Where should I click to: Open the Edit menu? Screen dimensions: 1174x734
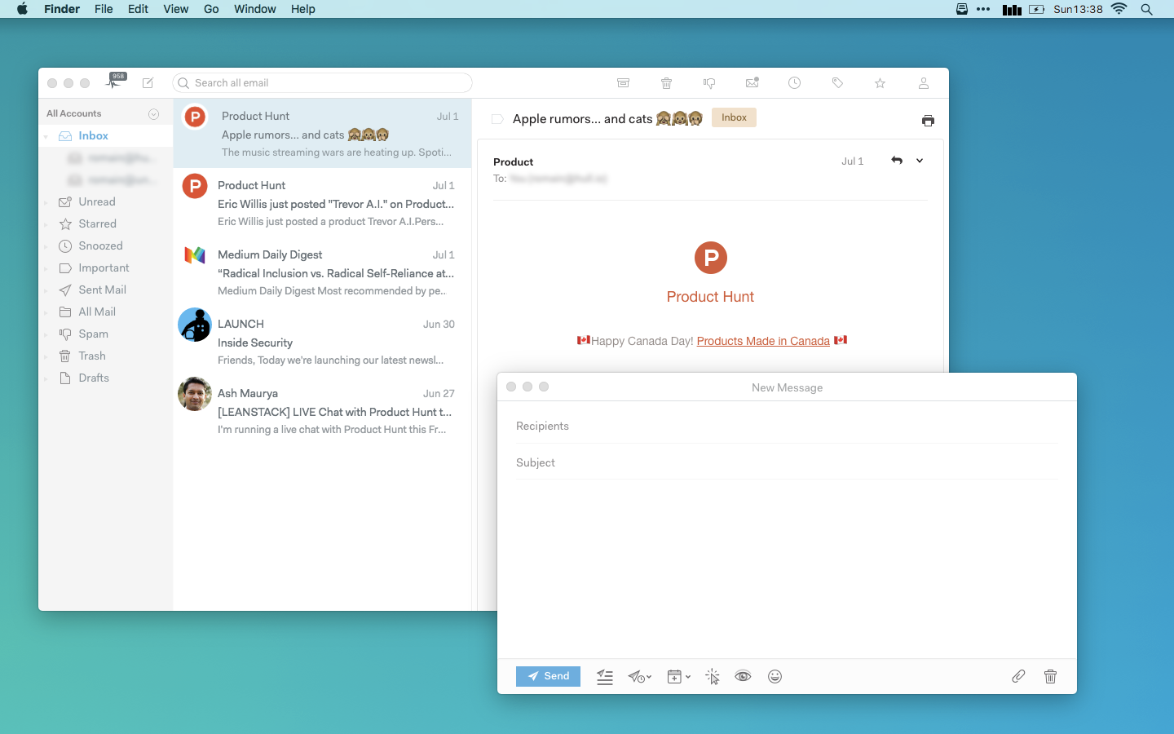pos(138,9)
